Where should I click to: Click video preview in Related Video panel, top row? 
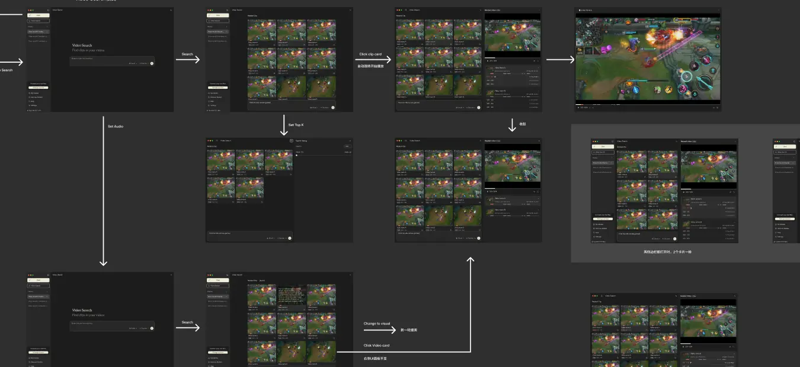pos(513,35)
